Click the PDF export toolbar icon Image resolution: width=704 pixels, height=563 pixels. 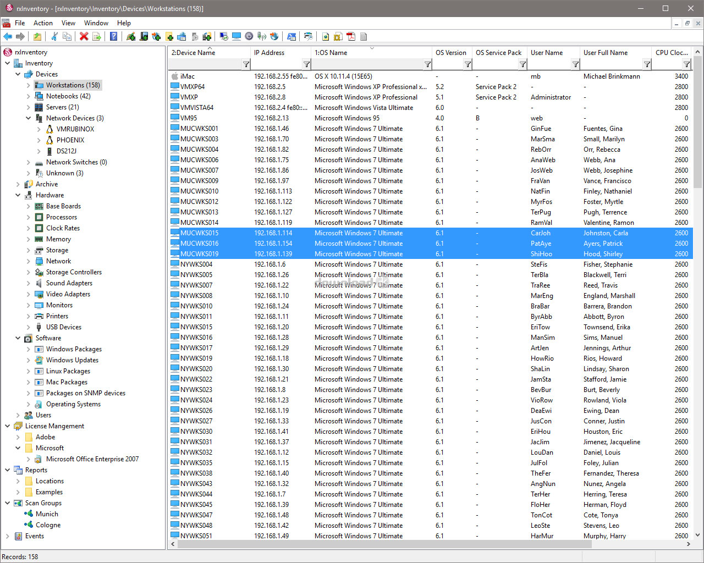point(350,36)
